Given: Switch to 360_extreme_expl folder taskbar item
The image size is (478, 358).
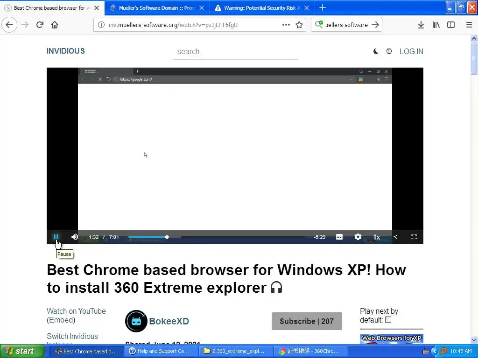Looking at the screenshot, I should click(x=236, y=351).
